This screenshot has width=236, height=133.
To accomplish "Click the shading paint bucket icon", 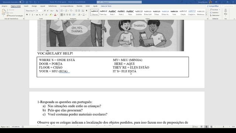I will [79, 15].
